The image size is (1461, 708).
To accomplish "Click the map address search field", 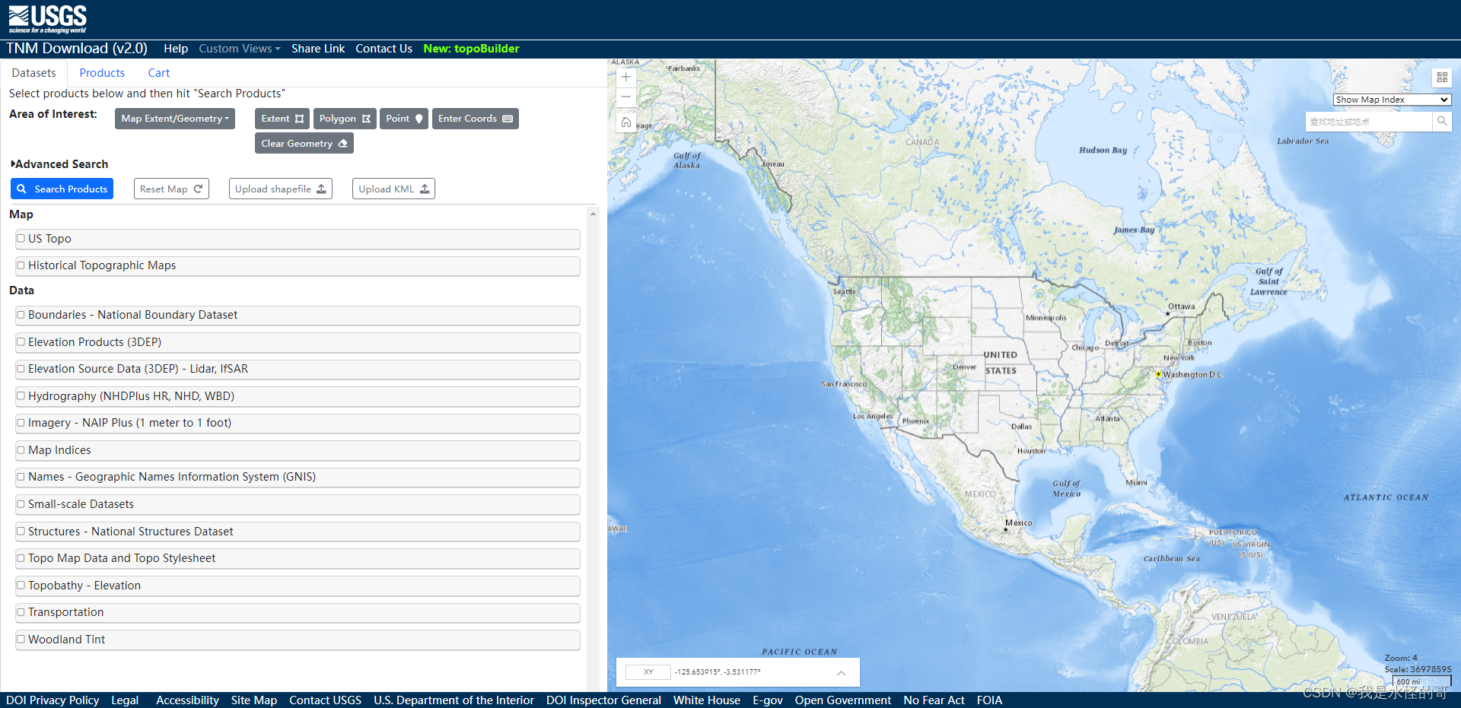I will (1369, 122).
